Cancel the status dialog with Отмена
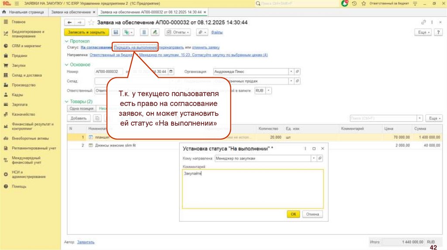This screenshot has width=447, height=250. 313,214
